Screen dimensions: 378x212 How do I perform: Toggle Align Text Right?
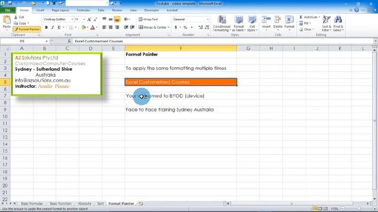pyautogui.click(x=117, y=28)
